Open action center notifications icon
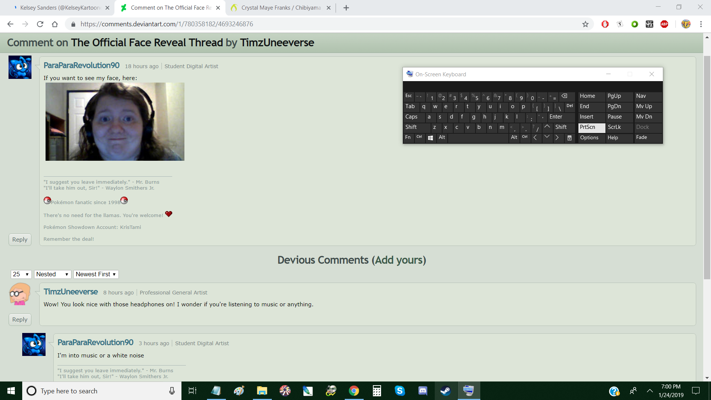Viewport: 711px width, 400px height. tap(696, 391)
